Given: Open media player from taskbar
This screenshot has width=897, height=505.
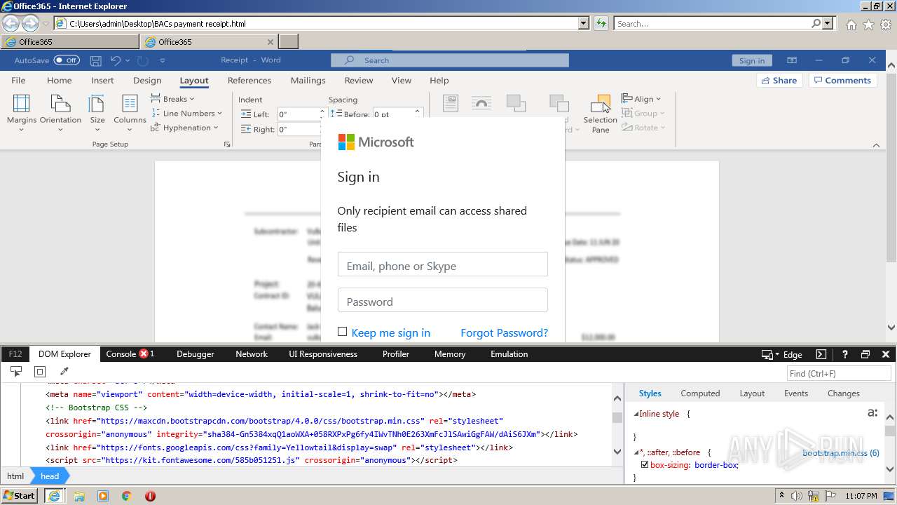Looking at the screenshot, I should pos(103,496).
